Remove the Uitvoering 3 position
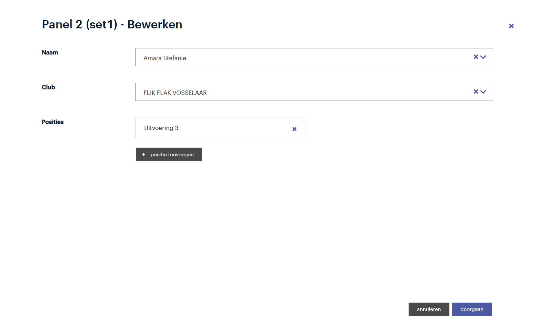This screenshot has width=535, height=334. tap(294, 129)
